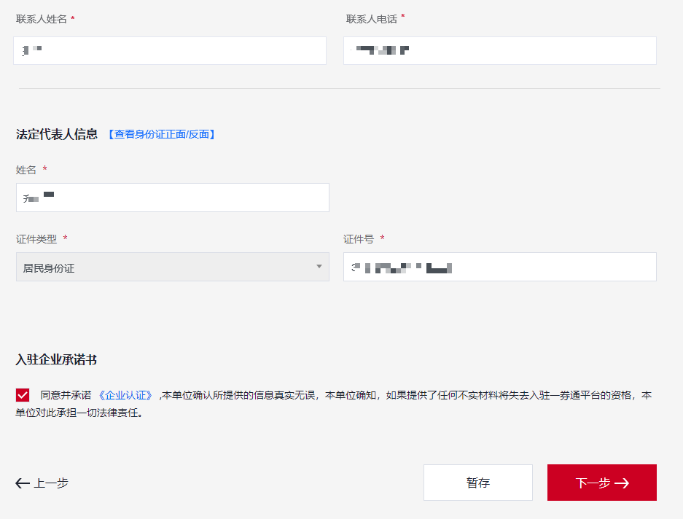Click the dropdown chevron on 证件类型 field

click(318, 267)
